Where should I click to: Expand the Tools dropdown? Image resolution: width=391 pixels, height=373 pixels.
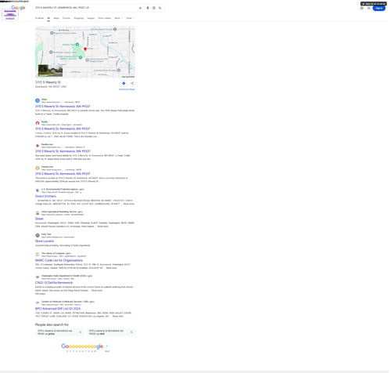pos(130,18)
